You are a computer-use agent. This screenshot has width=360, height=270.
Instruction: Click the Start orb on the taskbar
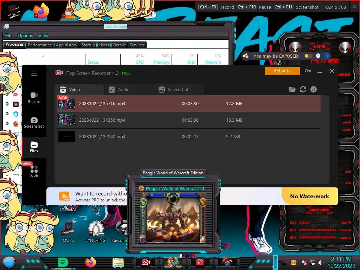tap(9, 262)
